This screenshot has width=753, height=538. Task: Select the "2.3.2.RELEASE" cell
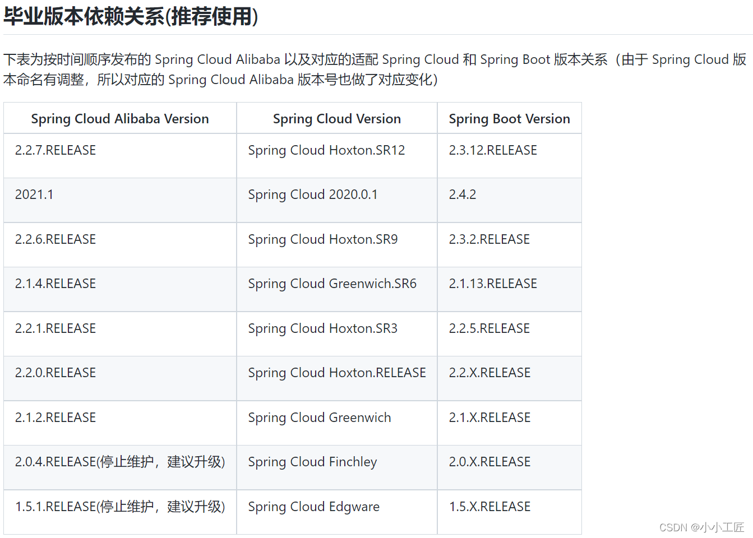509,245
